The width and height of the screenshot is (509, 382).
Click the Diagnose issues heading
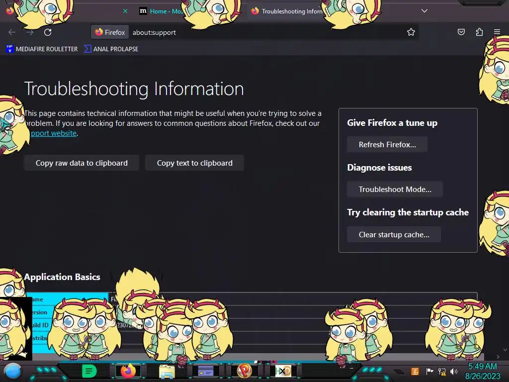click(x=379, y=168)
